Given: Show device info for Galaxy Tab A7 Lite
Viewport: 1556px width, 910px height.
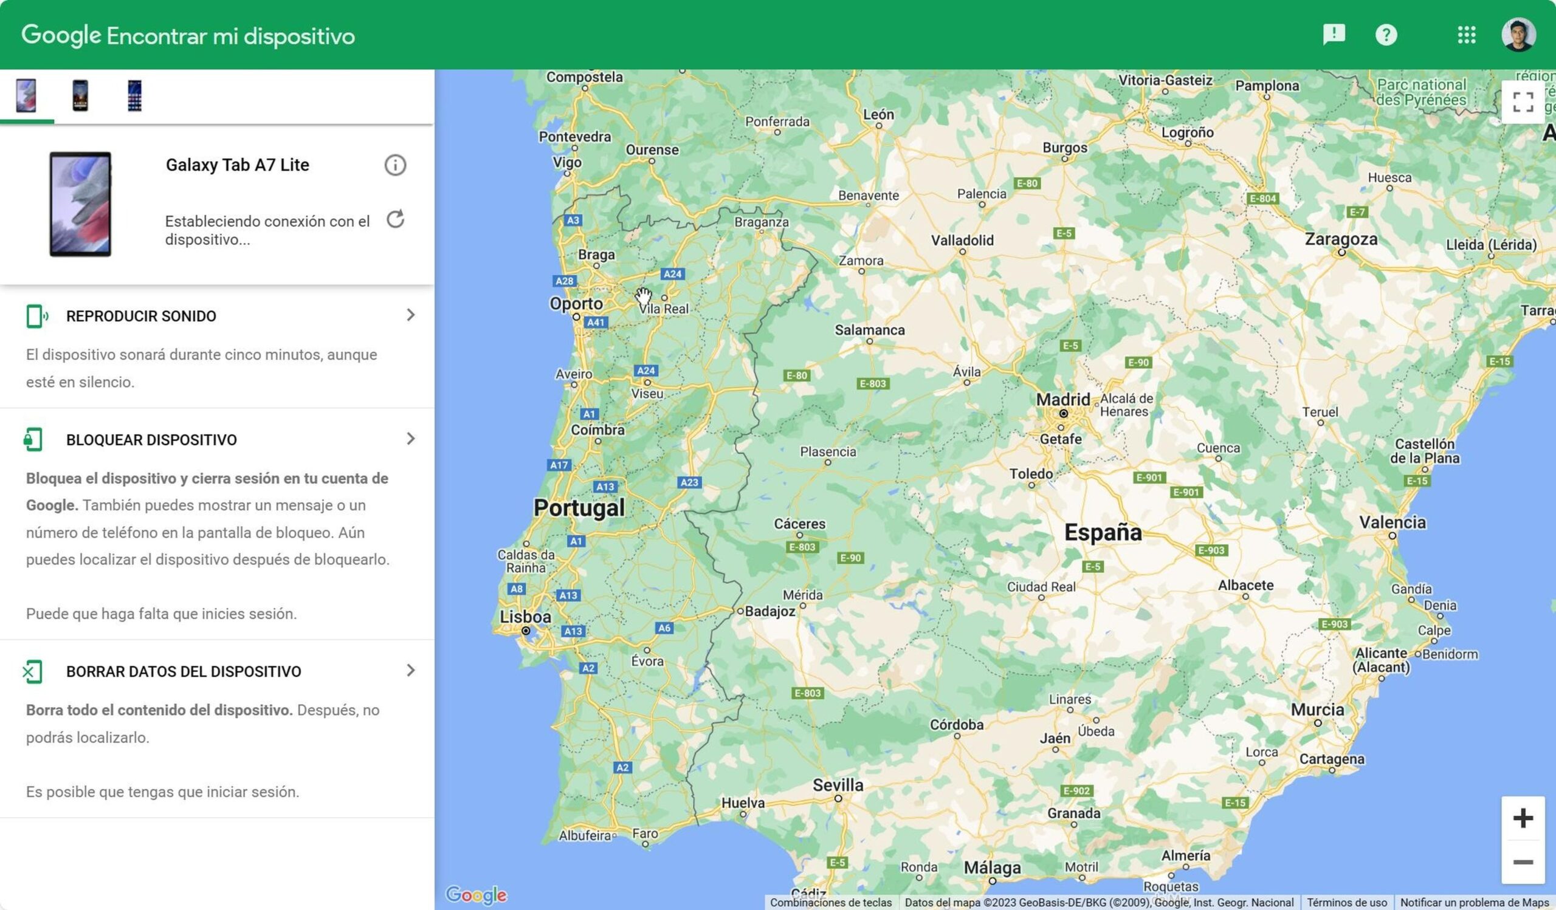Looking at the screenshot, I should [395, 165].
